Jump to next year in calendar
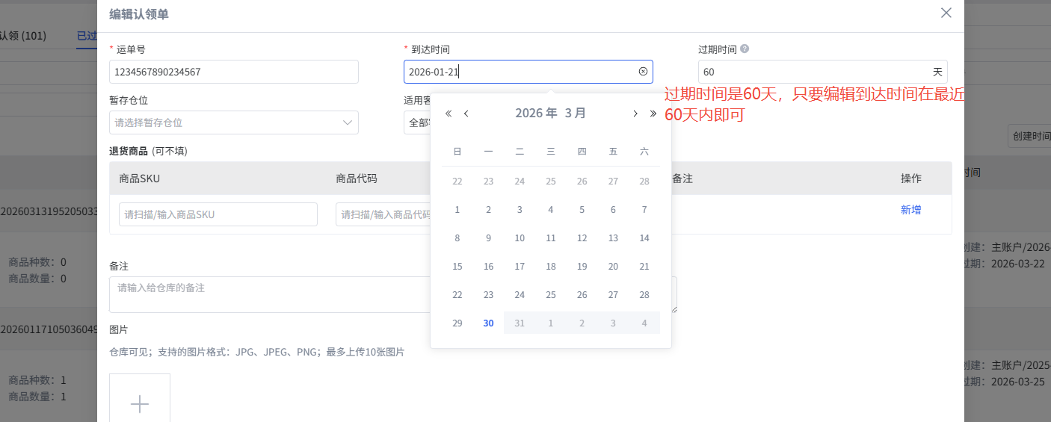 pyautogui.click(x=653, y=114)
